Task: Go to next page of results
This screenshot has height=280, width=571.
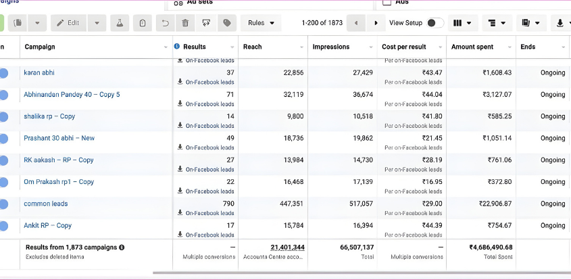Action: click(x=376, y=23)
